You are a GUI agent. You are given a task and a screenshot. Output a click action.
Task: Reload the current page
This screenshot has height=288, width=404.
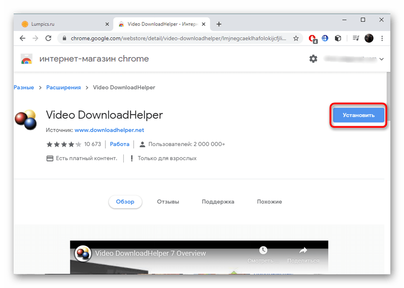coord(48,38)
